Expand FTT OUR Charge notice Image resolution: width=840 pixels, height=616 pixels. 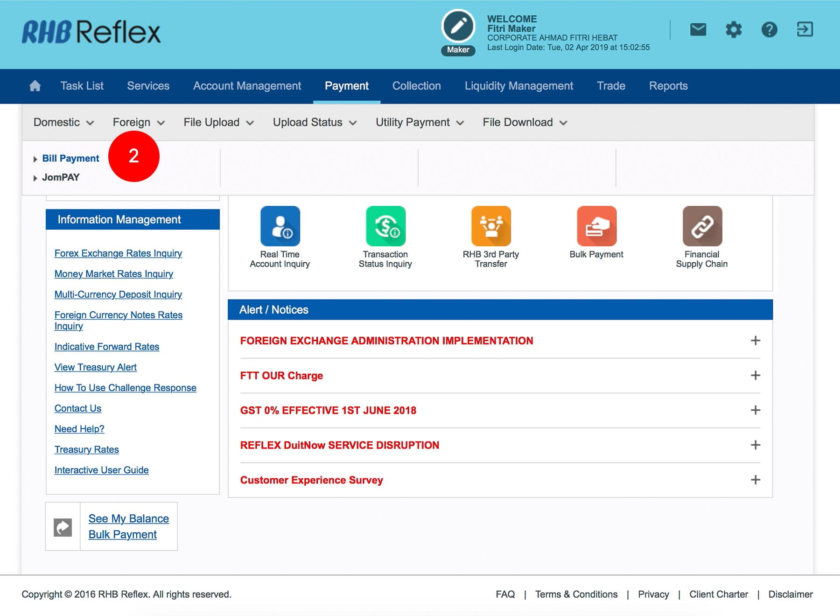coord(755,375)
